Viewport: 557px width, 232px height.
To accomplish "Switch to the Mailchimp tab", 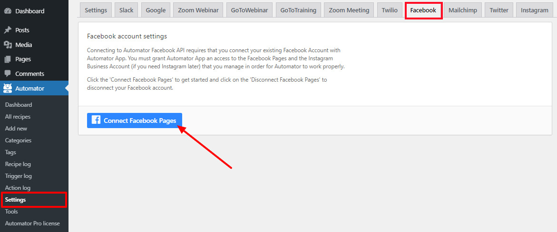I will tap(462, 10).
